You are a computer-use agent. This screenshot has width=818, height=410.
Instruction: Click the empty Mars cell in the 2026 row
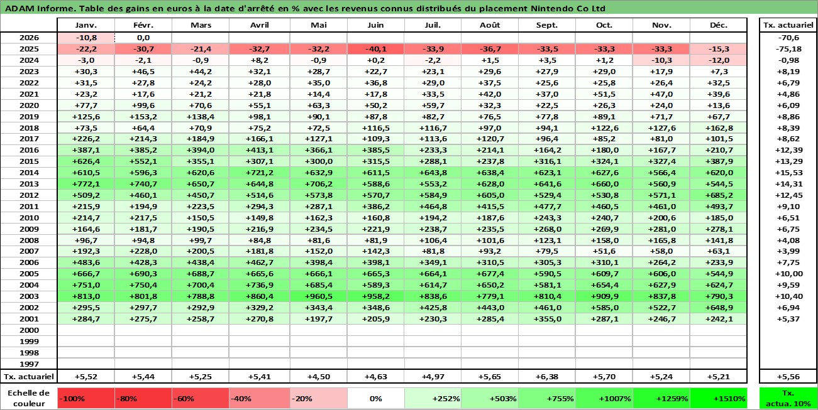click(200, 38)
